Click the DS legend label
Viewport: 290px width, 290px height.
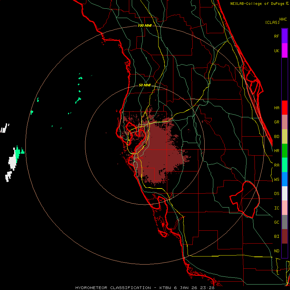(x=276, y=193)
